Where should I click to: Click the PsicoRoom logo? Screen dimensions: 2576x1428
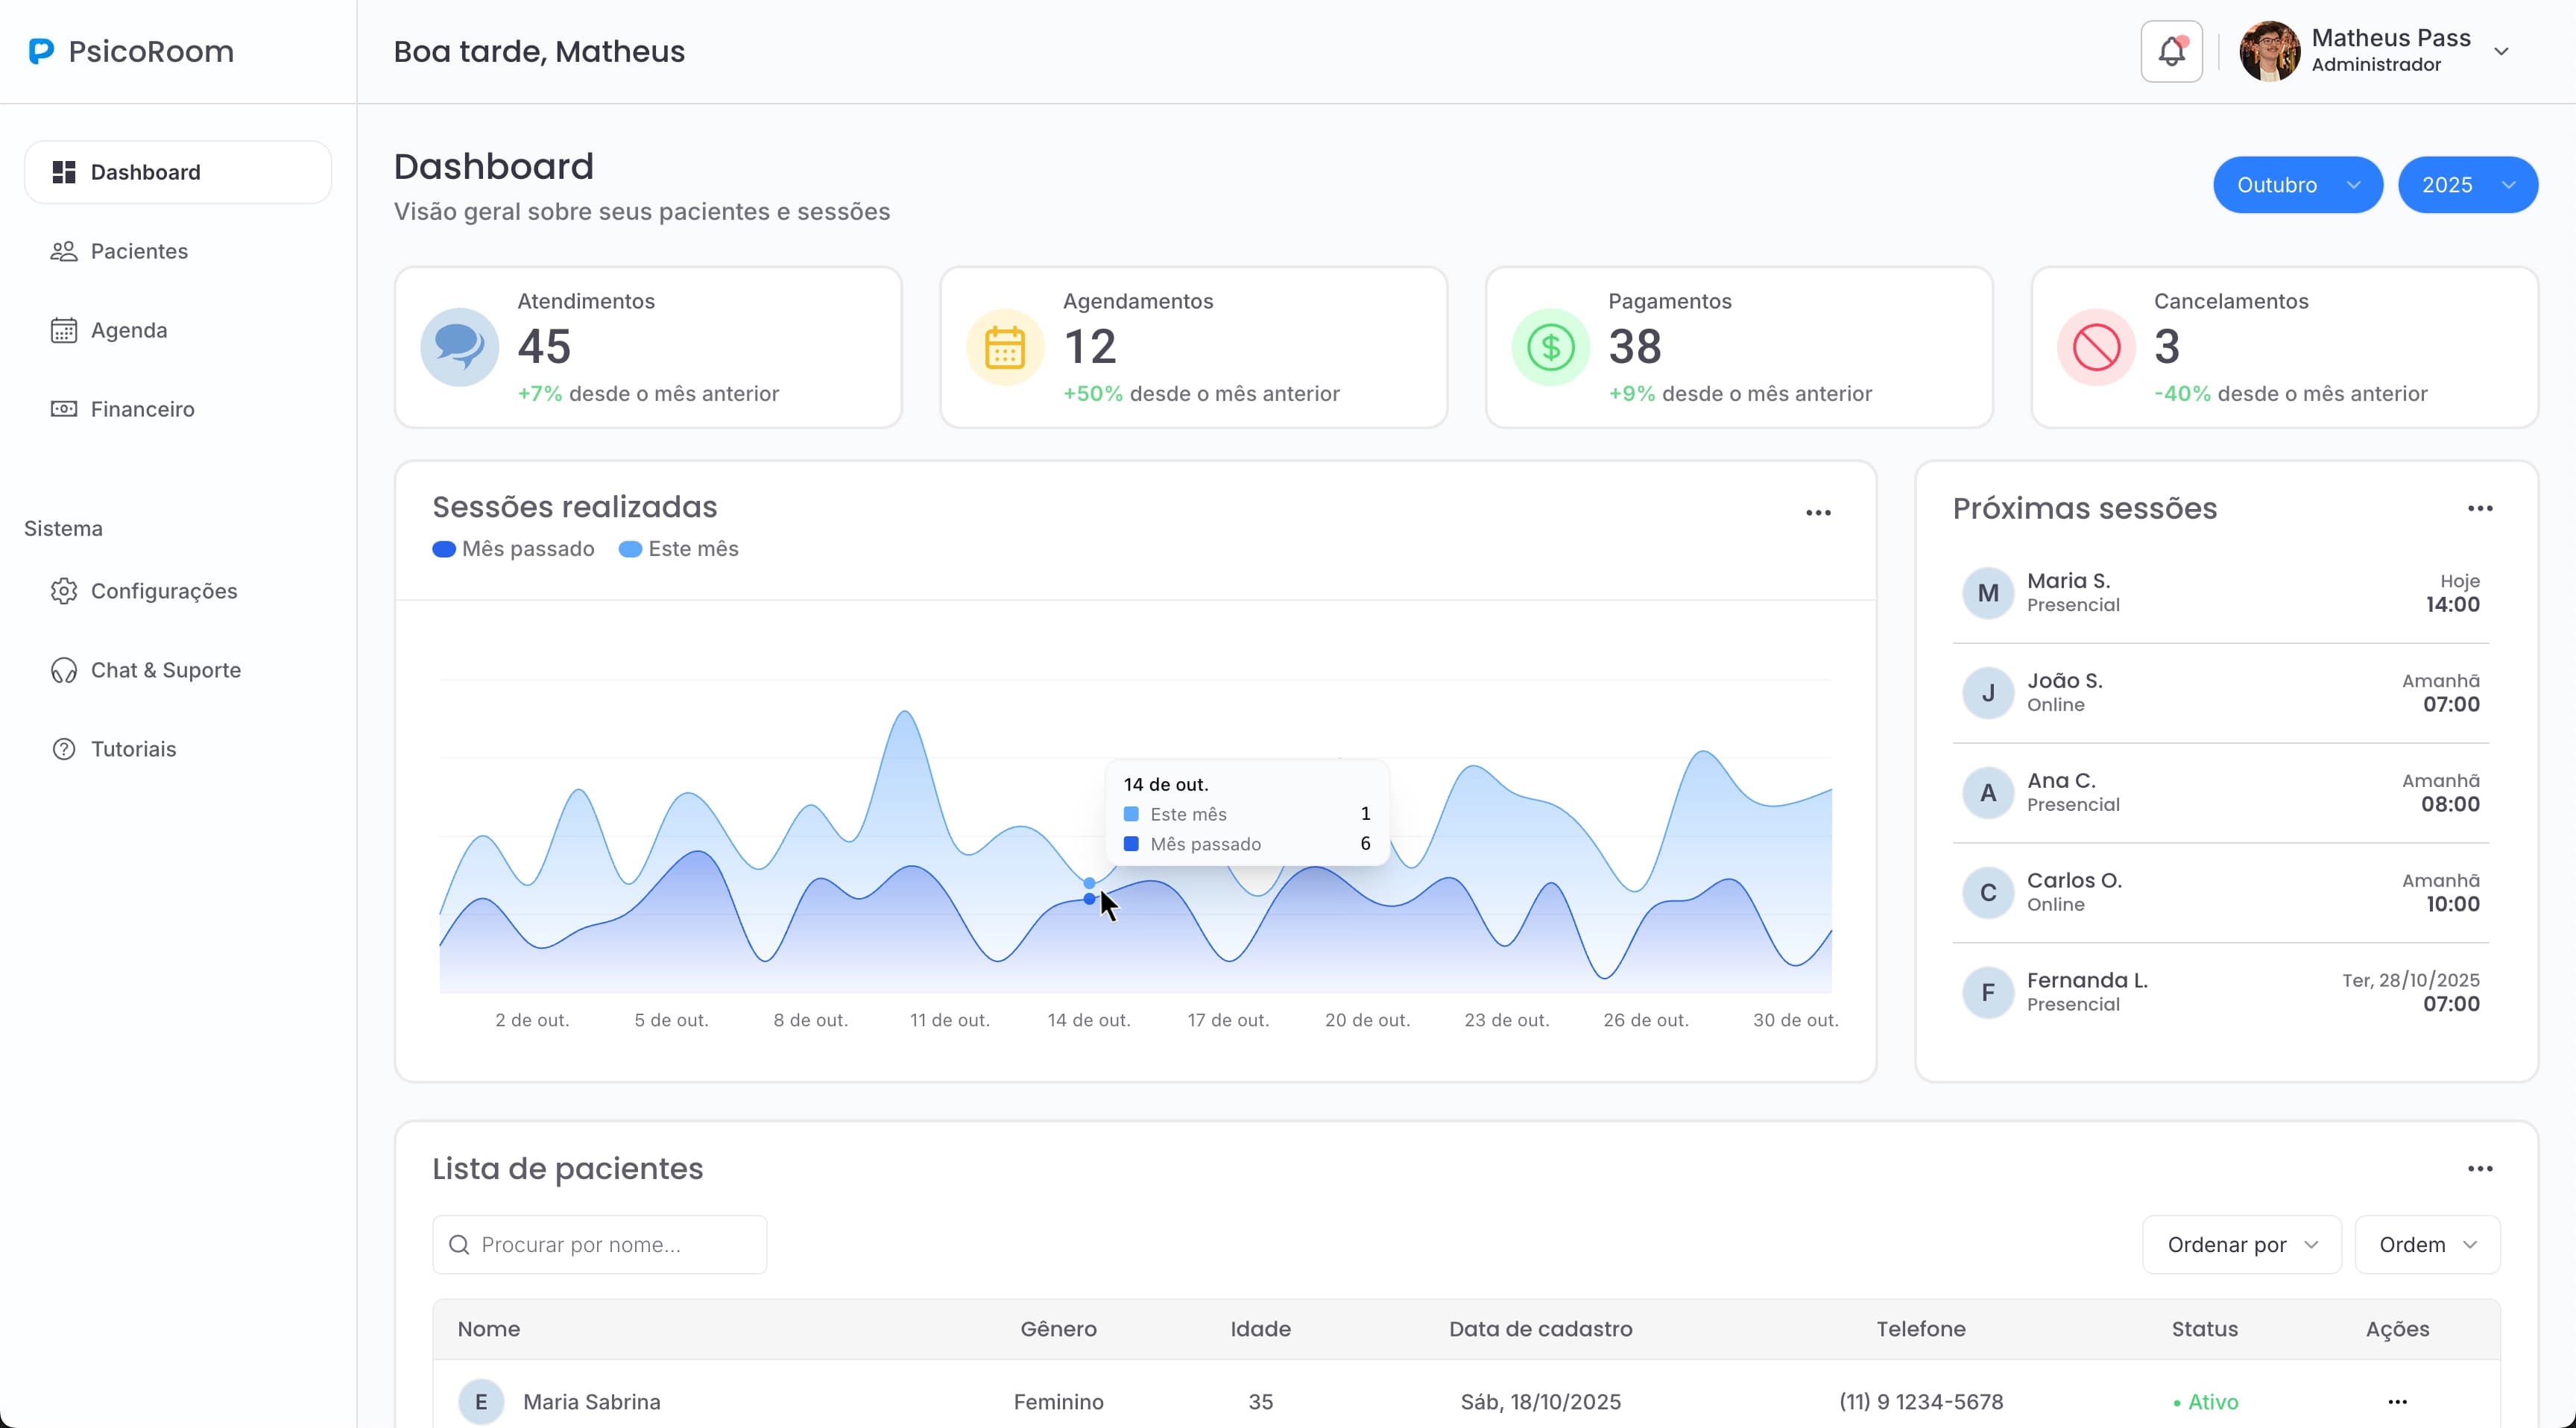pyautogui.click(x=130, y=51)
